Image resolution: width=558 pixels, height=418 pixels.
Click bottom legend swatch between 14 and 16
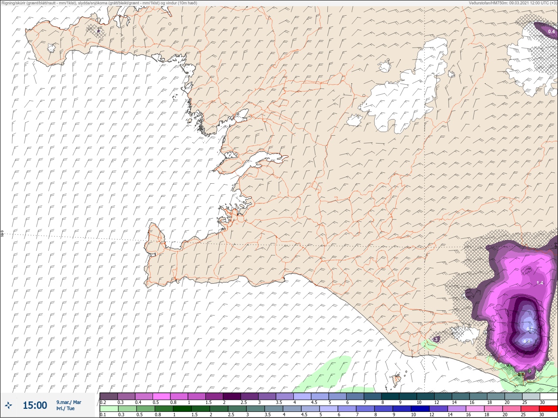457,409
